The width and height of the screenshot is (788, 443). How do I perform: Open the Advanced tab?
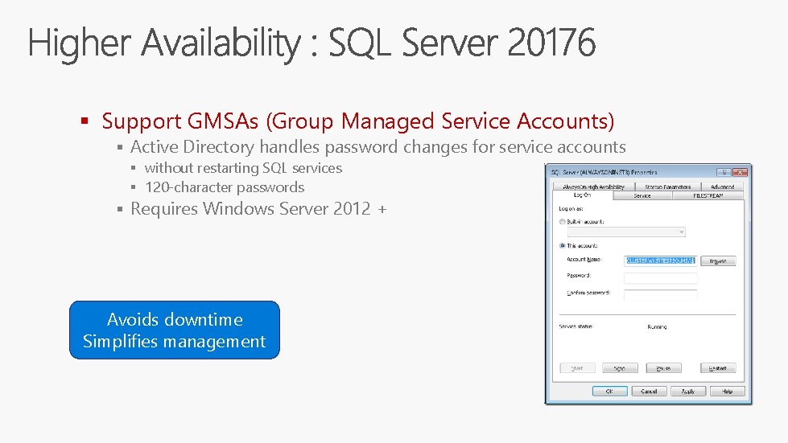click(722, 187)
